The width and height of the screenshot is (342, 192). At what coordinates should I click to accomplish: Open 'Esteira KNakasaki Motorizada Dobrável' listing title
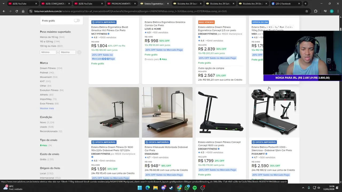(x=166, y=149)
